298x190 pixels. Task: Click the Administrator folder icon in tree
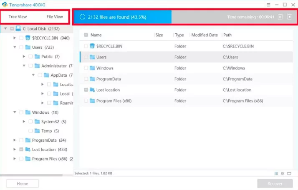tap(37, 66)
